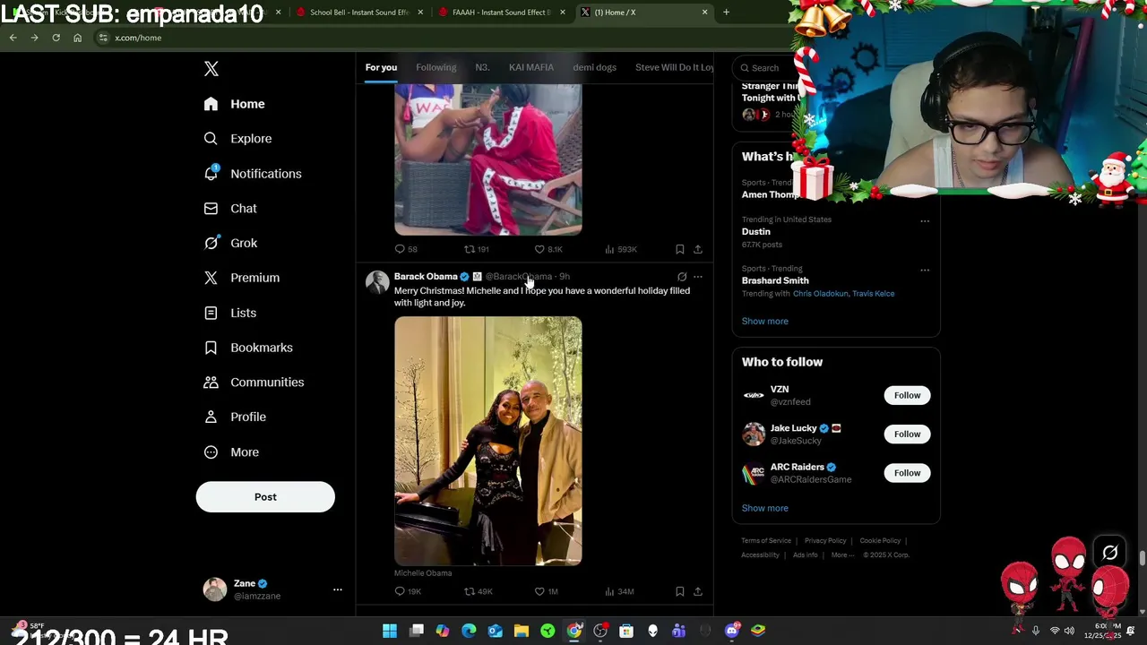Bookmark the top post above Obama's
The width and height of the screenshot is (1147, 645).
[680, 249]
